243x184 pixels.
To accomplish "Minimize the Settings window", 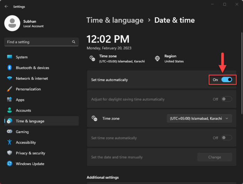I will [212, 4].
